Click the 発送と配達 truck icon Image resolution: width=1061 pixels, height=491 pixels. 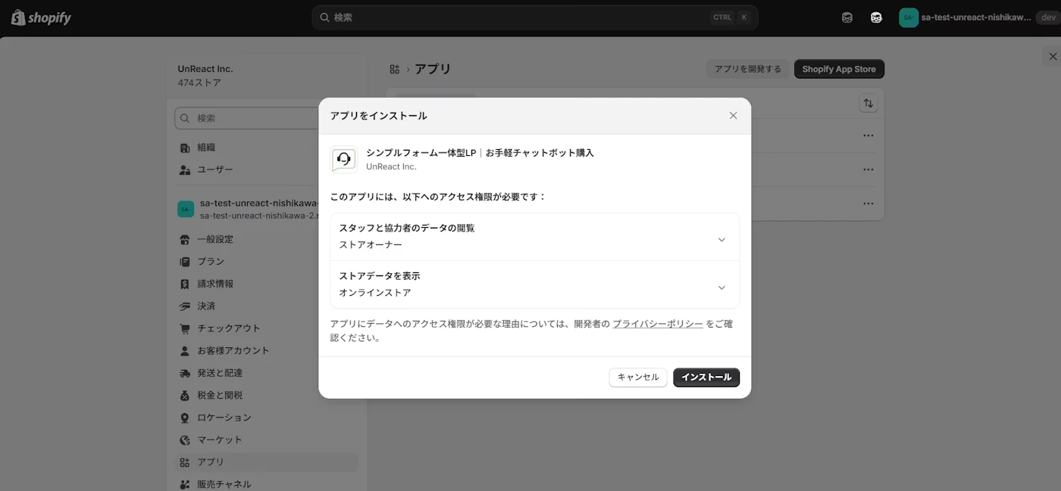tap(184, 373)
